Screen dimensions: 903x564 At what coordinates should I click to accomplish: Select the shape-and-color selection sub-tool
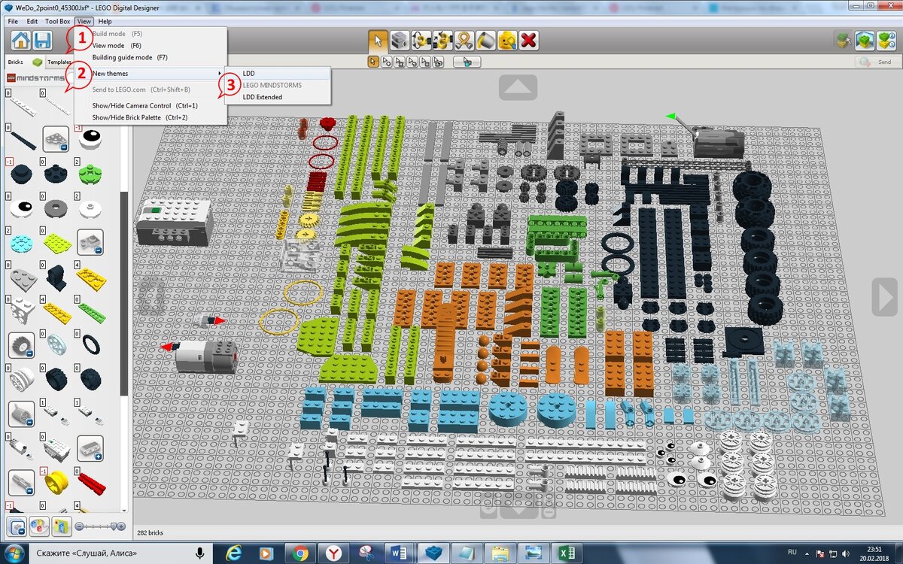tap(438, 62)
